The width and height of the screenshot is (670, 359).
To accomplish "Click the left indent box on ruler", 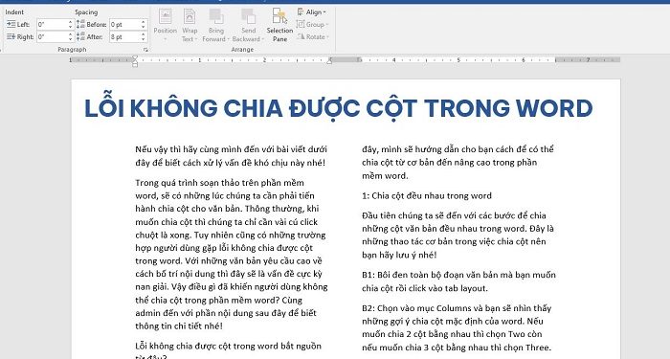I will click(x=135, y=65).
